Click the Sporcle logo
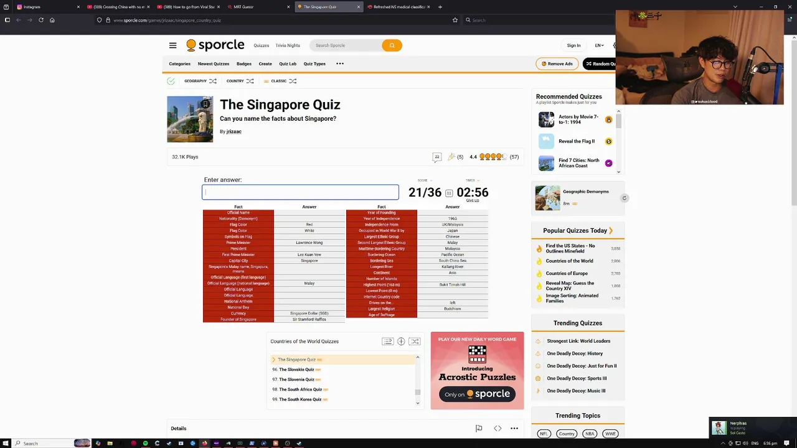 [215, 45]
